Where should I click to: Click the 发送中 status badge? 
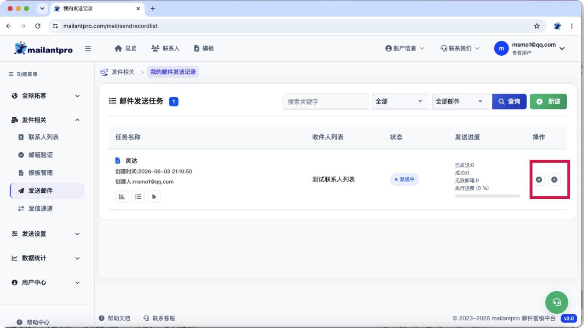405,179
